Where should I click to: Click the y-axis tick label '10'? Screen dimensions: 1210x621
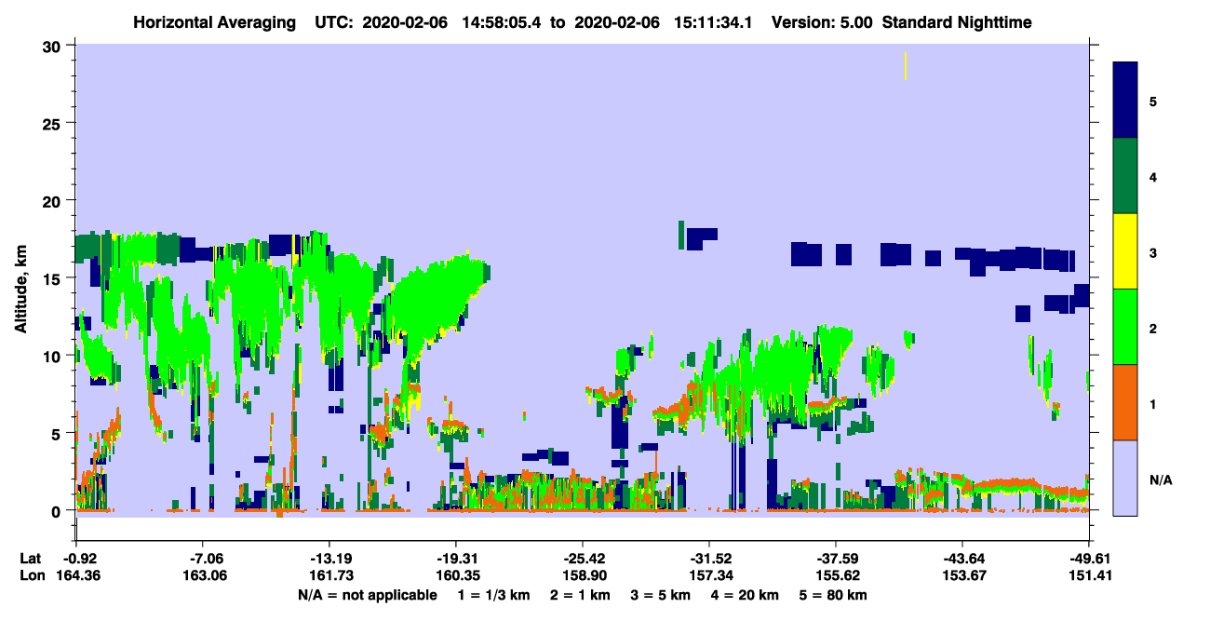coord(54,356)
